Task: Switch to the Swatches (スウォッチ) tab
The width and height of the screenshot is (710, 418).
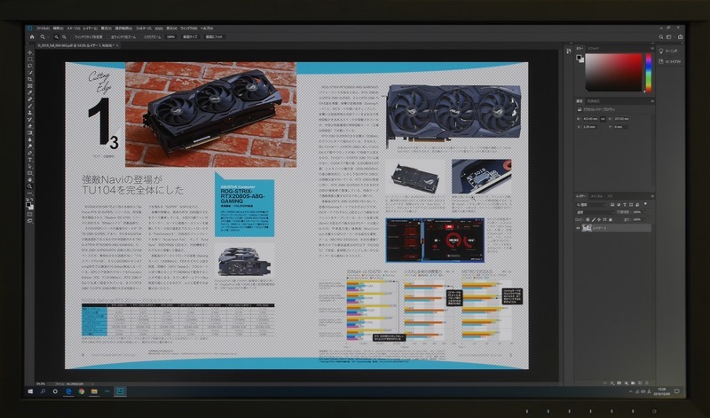Action: (x=593, y=48)
